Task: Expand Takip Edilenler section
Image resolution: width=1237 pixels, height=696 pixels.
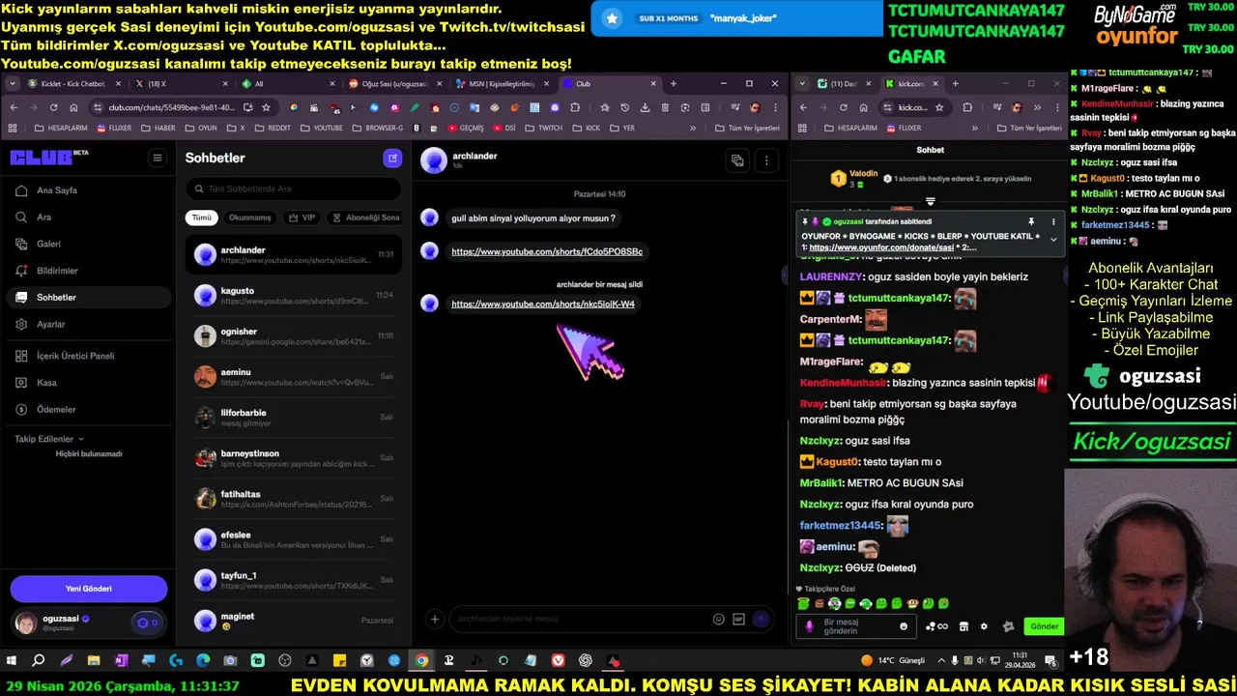Action: pos(48,439)
